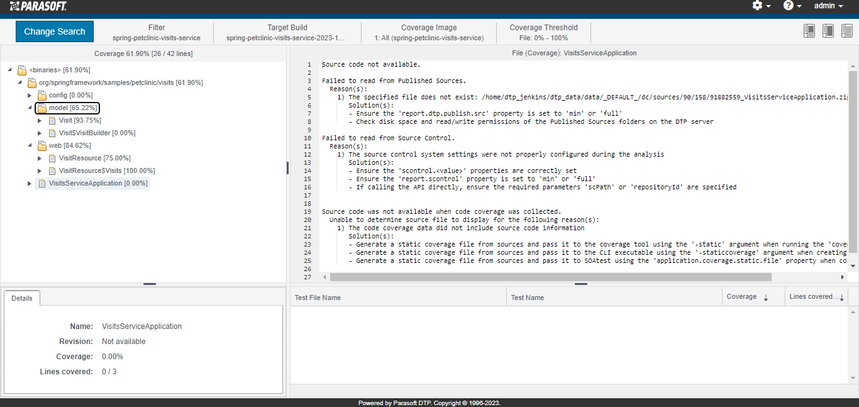Select web [84.62%] tree item
The width and height of the screenshot is (859, 407).
point(71,145)
